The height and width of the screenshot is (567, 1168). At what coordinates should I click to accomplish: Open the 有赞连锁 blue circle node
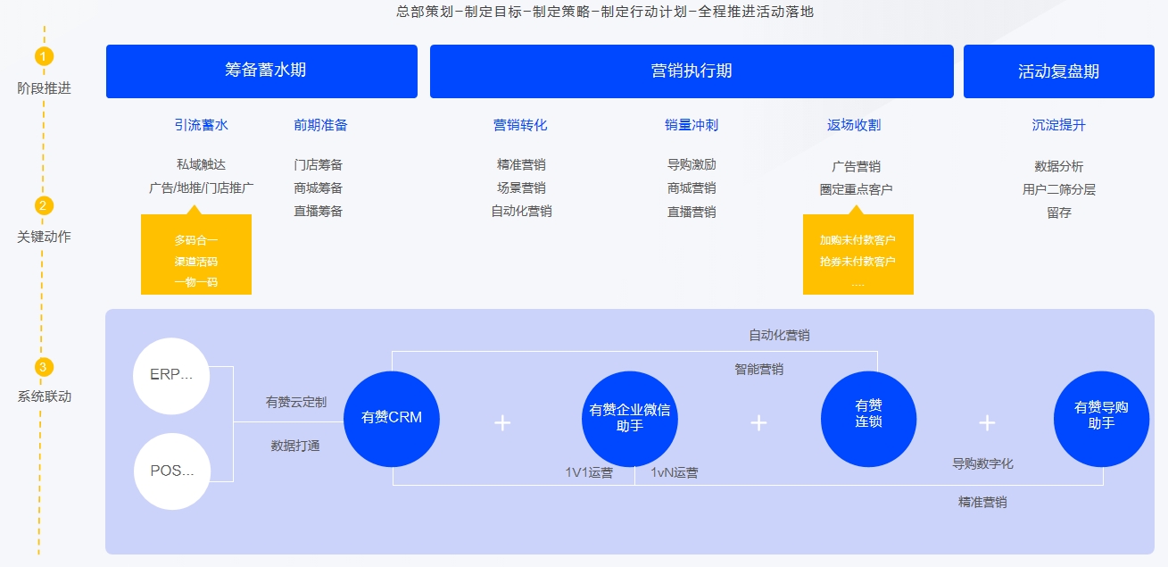[x=868, y=418]
